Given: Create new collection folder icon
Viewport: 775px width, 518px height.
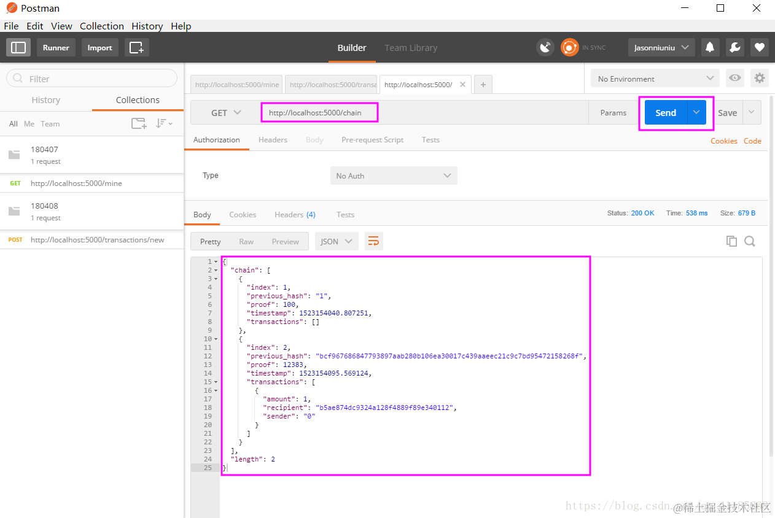Looking at the screenshot, I should (x=139, y=123).
